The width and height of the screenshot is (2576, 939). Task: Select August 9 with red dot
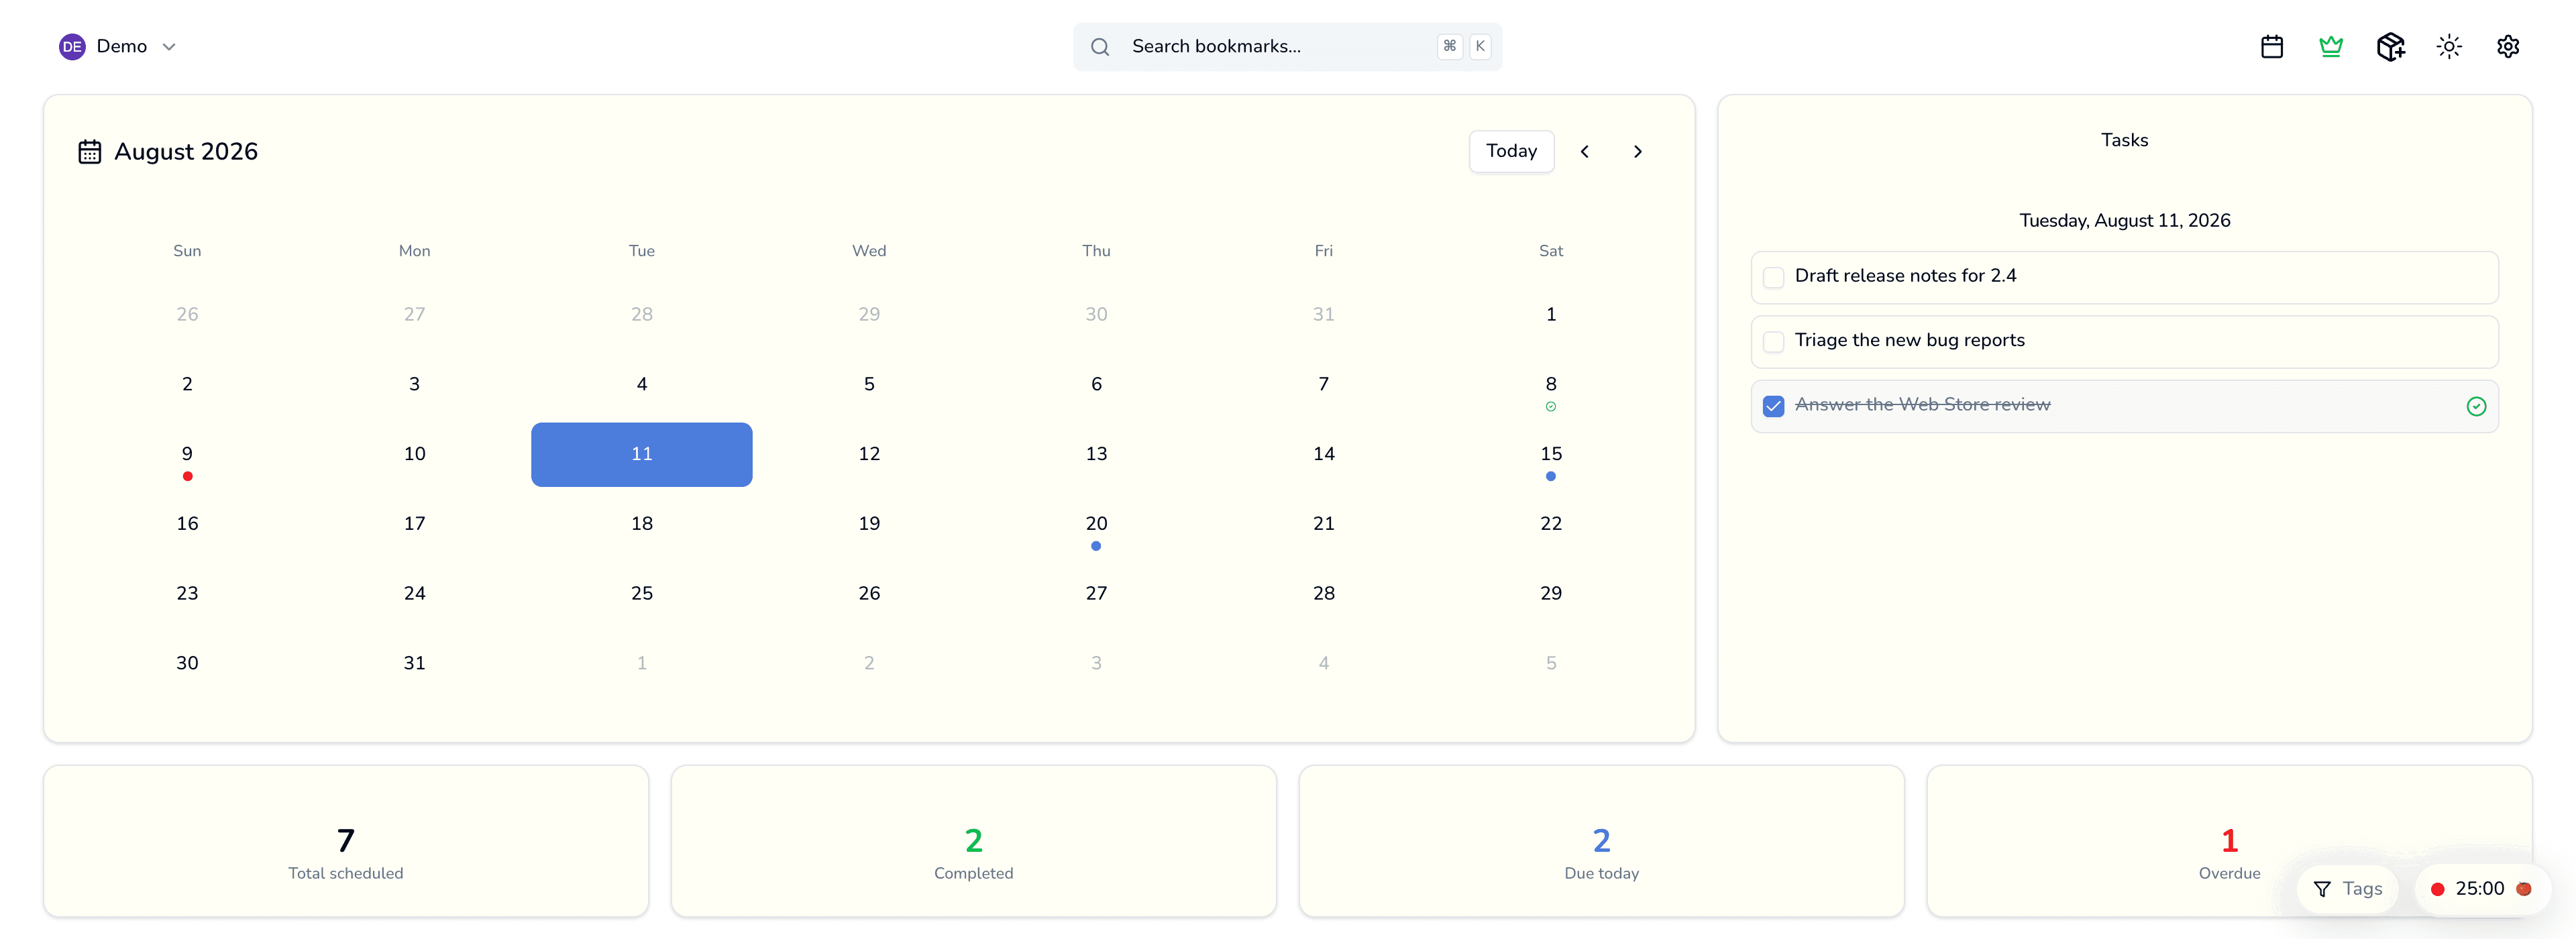point(187,455)
